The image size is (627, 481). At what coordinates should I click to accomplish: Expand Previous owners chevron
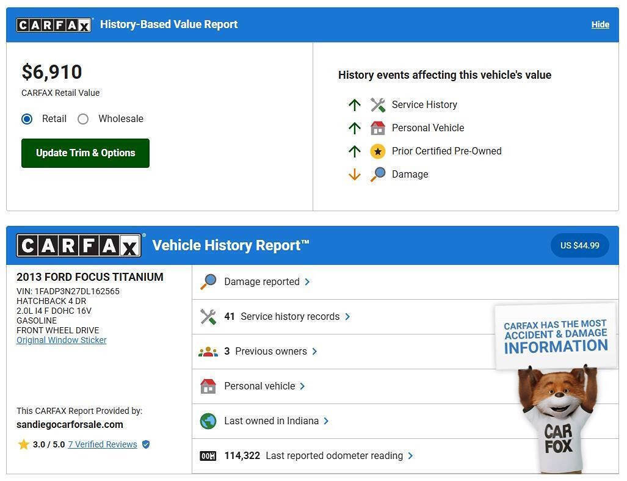click(314, 352)
